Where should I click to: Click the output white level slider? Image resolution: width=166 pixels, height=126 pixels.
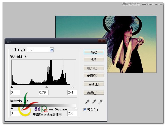click(x=76, y=108)
